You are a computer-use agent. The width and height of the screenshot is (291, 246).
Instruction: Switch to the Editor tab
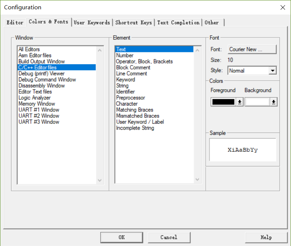(x=15, y=23)
